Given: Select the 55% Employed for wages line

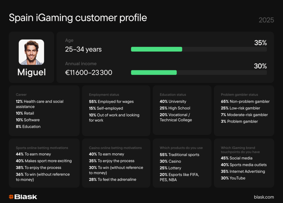Looking at the screenshot, I should pos(111,101).
